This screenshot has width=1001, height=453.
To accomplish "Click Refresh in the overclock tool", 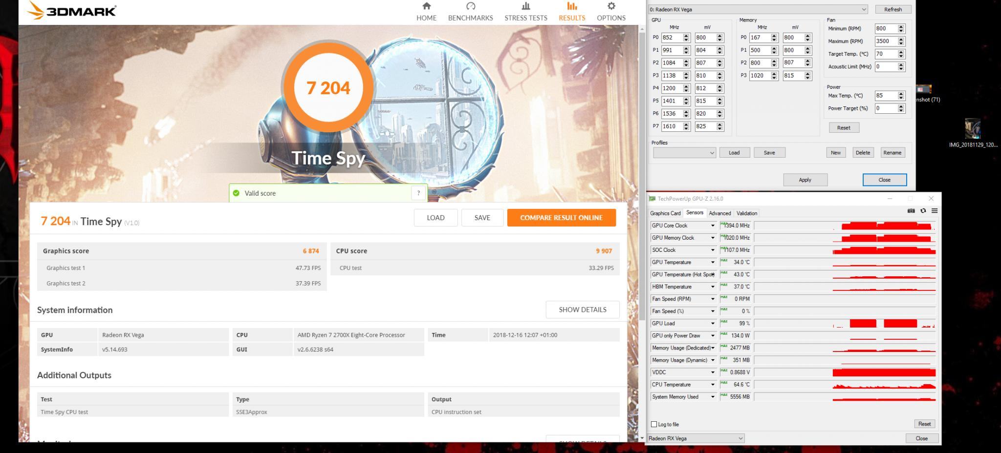I will (893, 9).
